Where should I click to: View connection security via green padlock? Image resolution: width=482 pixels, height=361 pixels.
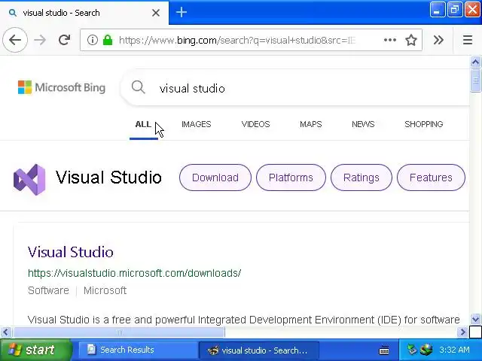[108, 40]
